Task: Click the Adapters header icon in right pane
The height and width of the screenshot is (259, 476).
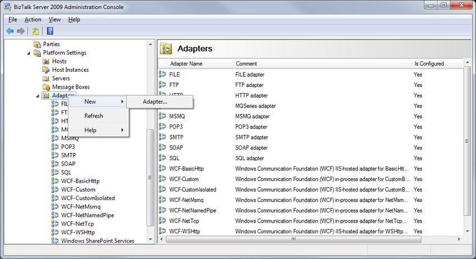Action: pyautogui.click(x=166, y=49)
